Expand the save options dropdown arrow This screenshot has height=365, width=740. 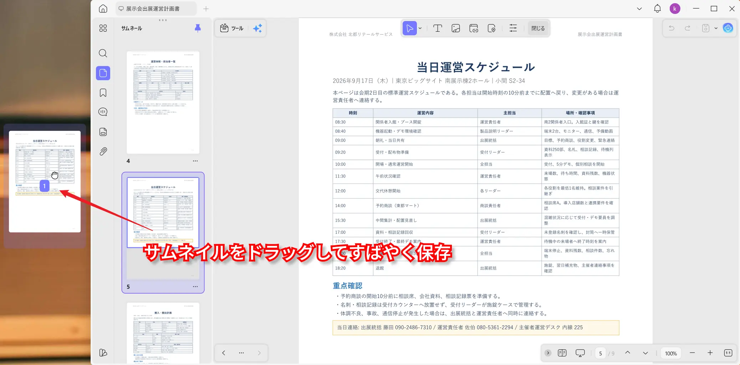pyautogui.click(x=716, y=28)
